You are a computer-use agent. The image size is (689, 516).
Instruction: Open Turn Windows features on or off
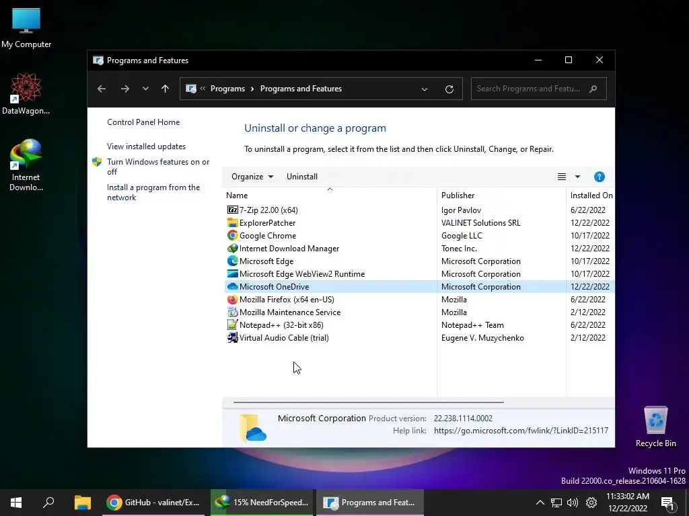tap(158, 167)
